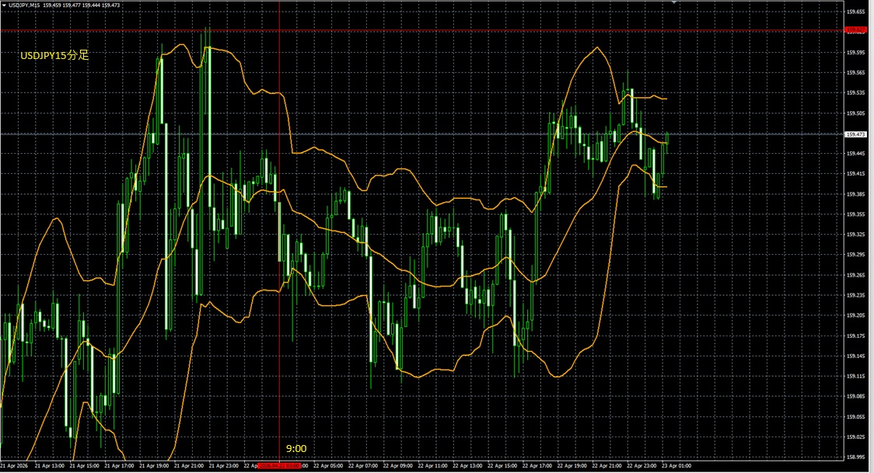
Task: Click the 159.265 price scale label
Action: tap(855, 275)
